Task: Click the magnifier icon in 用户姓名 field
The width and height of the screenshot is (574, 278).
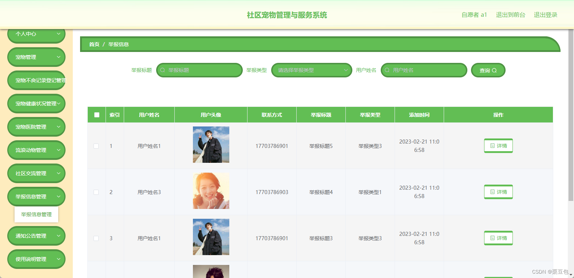Action: pos(387,70)
